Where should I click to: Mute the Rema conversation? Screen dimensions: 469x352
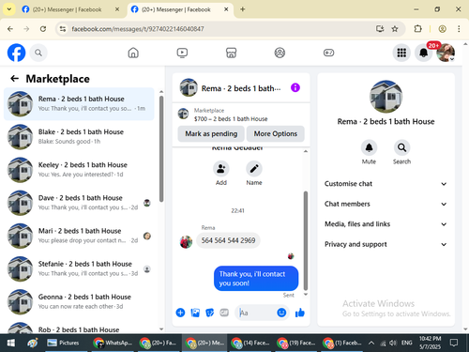tap(369, 147)
